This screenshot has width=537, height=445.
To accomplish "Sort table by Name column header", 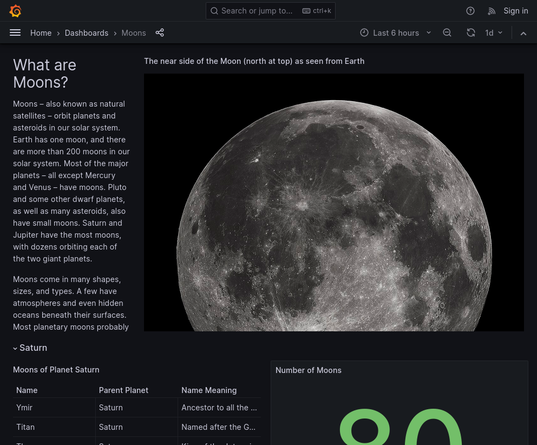I will pos(27,390).
